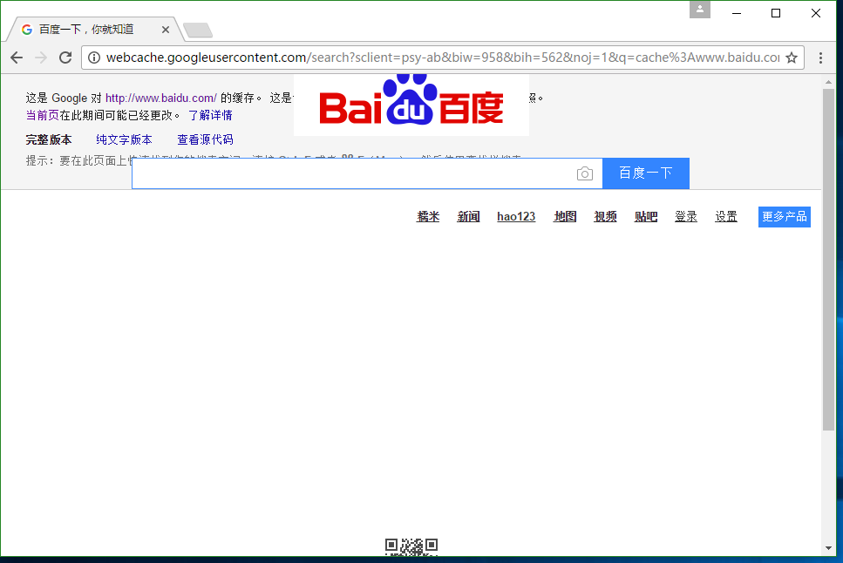Click 查看源代码 link

[206, 139]
